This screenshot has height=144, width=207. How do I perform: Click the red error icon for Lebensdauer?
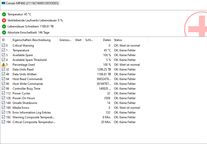pos(4,20)
